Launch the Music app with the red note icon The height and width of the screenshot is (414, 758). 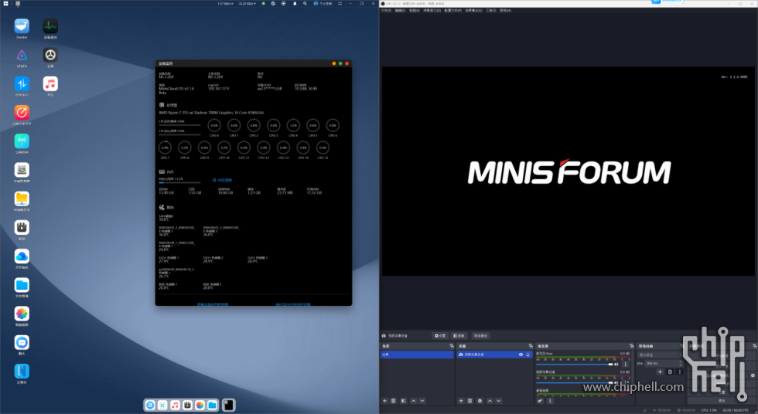click(50, 83)
